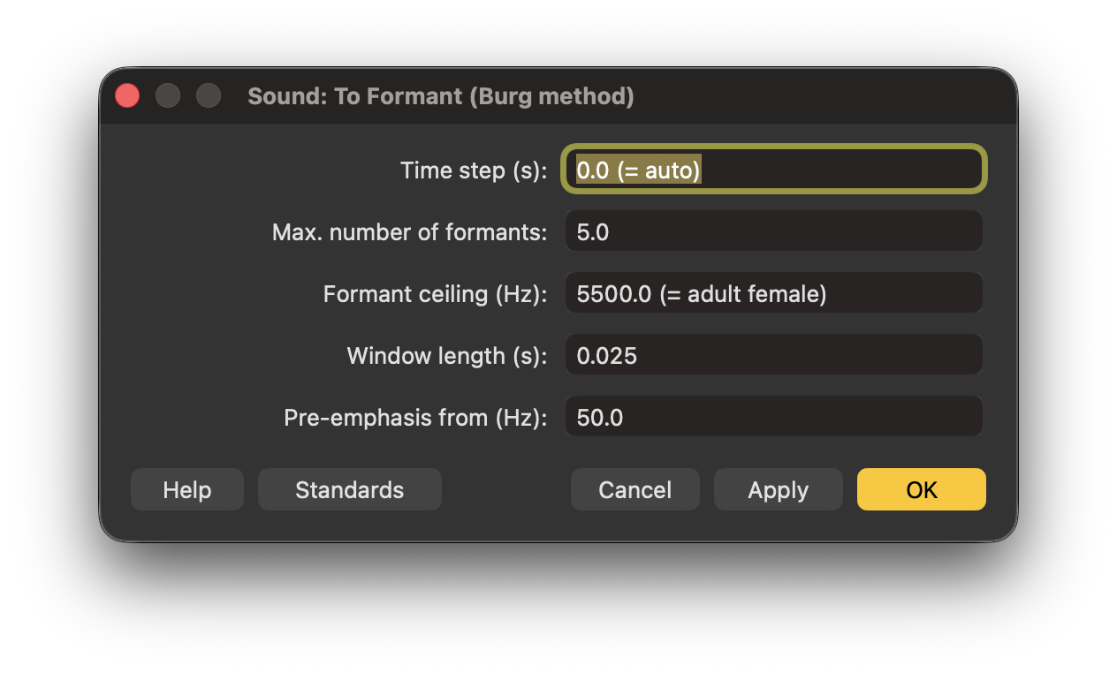Screen dimensions: 1117x673
Task: Click empty title bar right of title
Action: pos(822,95)
